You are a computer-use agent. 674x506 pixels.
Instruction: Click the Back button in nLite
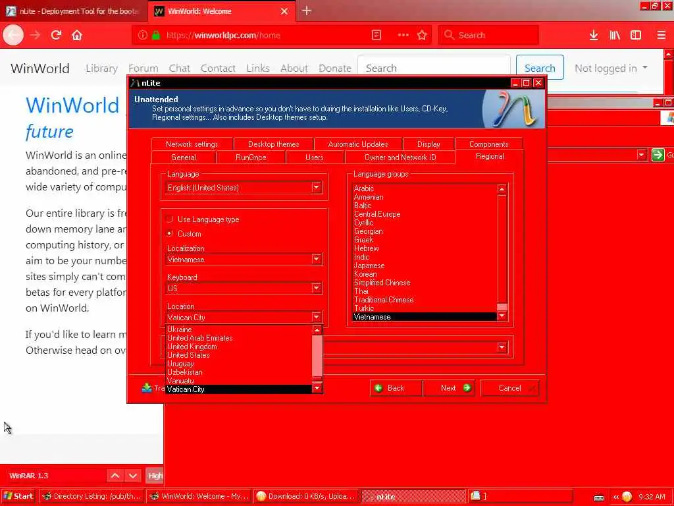(x=396, y=388)
